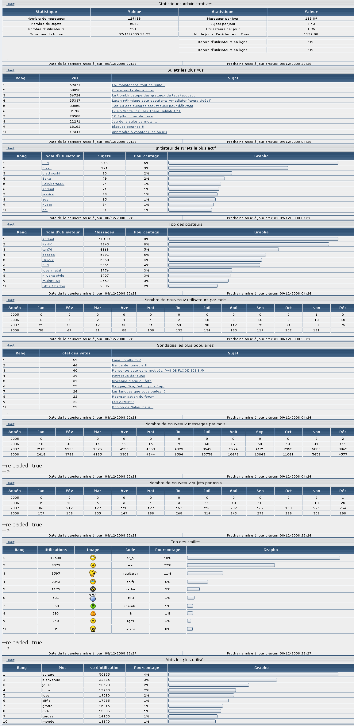Select the :guitare: smiley image
This screenshot has height=726, width=354.
tap(93, 573)
